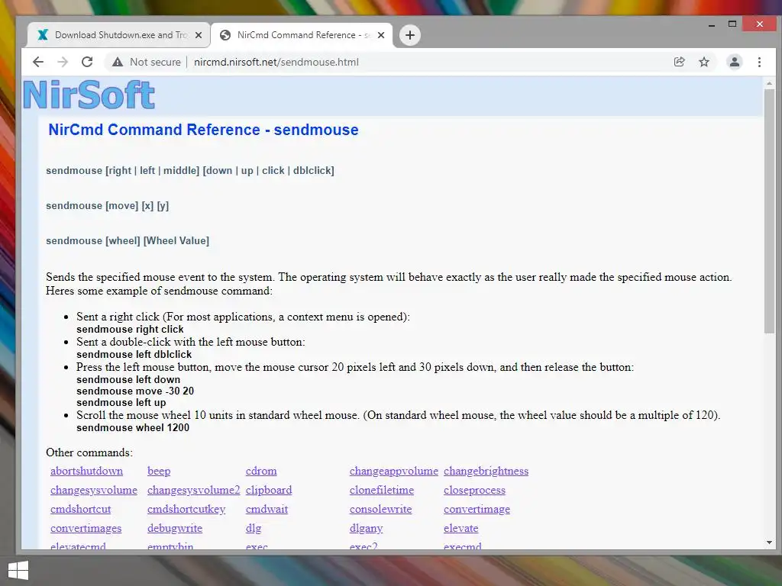This screenshot has width=782, height=586.
Task: Click the vertical scrollbar thumb
Action: click(769, 211)
